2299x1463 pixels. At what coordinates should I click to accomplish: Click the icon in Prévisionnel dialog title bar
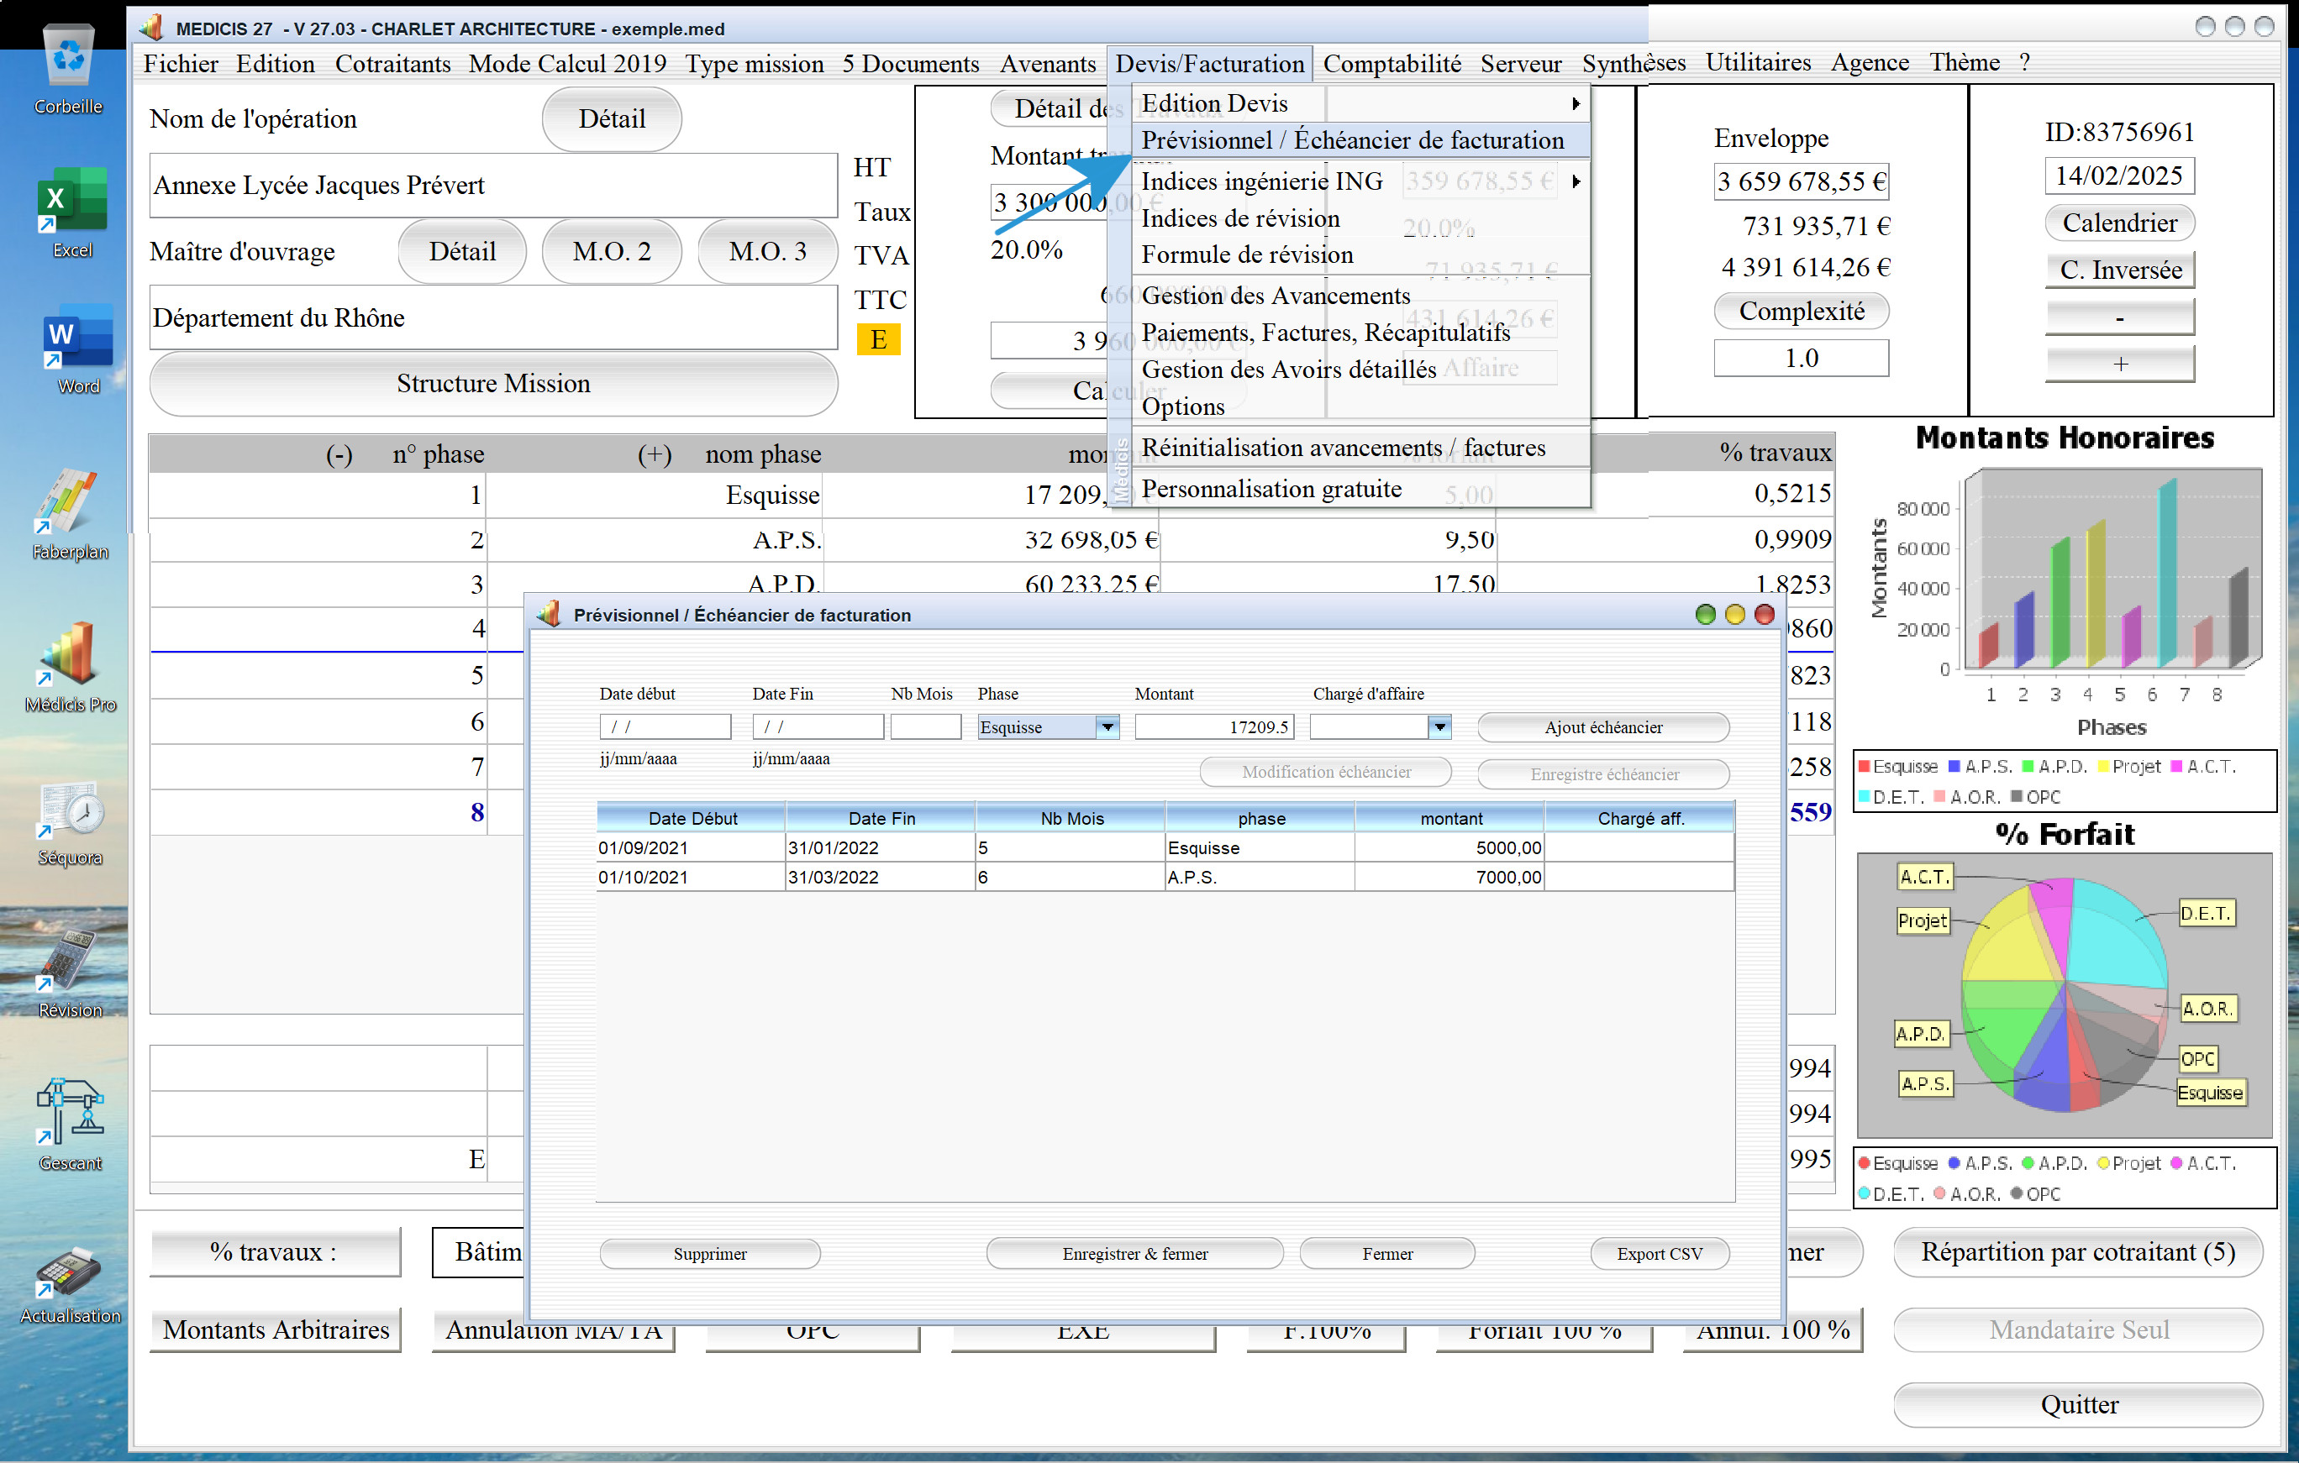click(549, 615)
